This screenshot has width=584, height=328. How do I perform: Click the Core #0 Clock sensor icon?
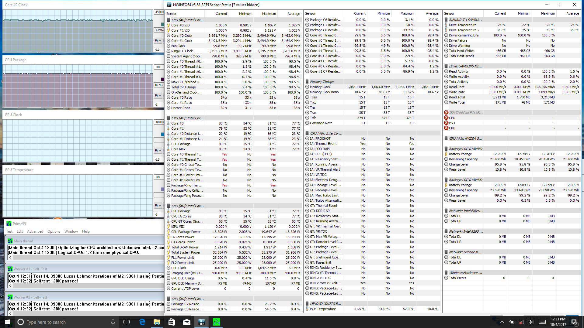pos(168,36)
